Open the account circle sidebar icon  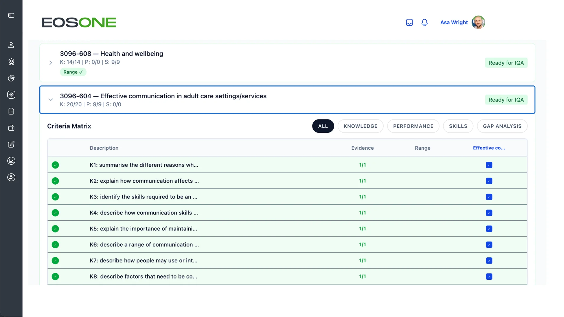11,177
